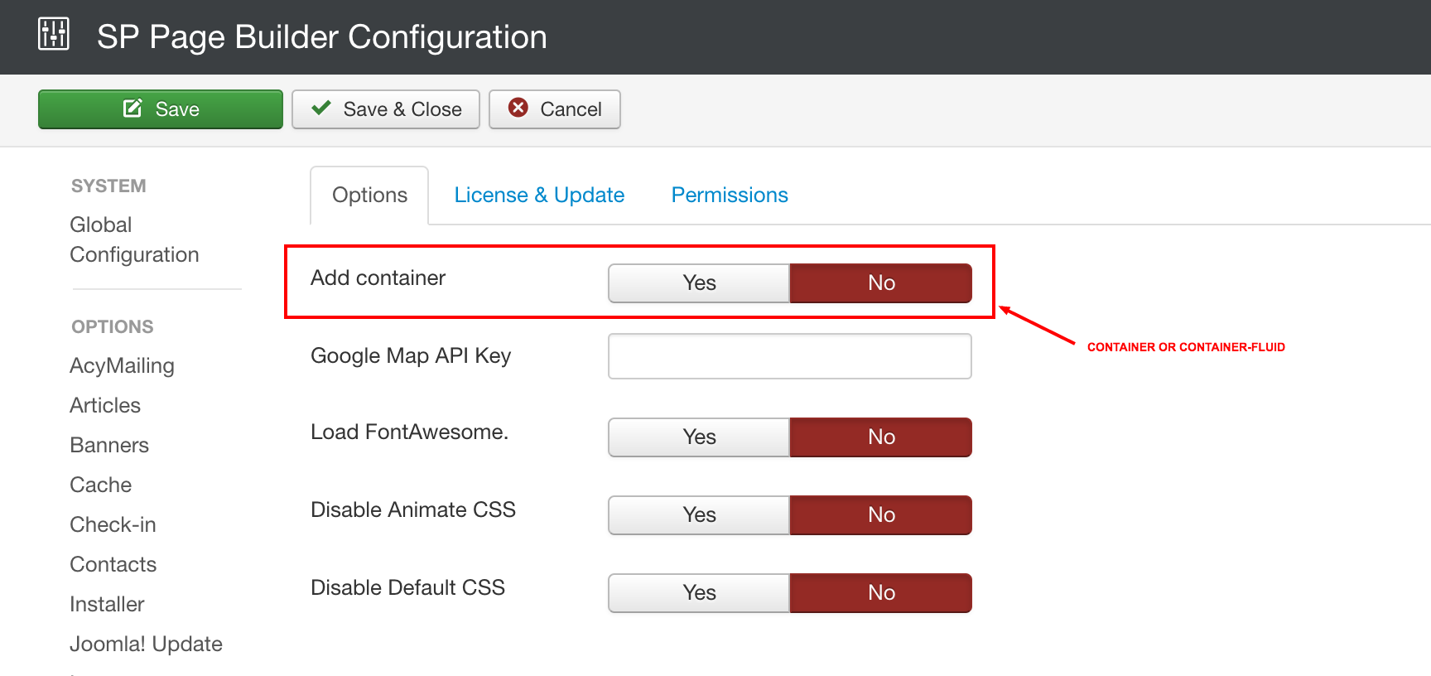Screen dimensions: 1431x676
Task: Click the Save & Close checkmark icon
Action: click(321, 109)
